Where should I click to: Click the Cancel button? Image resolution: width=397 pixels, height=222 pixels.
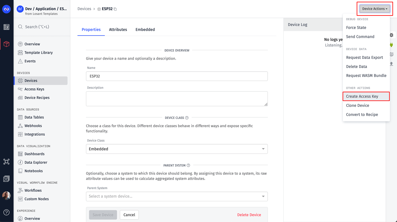pyautogui.click(x=129, y=215)
